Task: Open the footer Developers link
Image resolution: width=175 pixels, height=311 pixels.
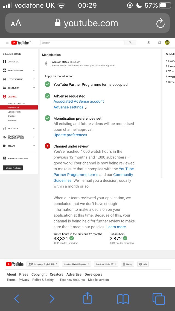Action: [93, 275]
